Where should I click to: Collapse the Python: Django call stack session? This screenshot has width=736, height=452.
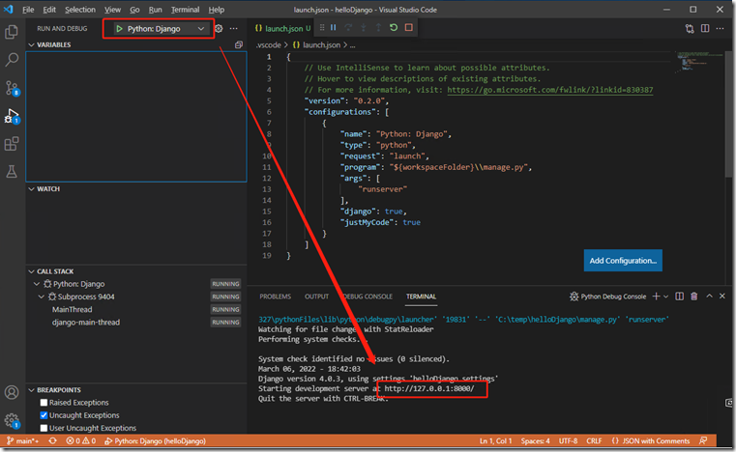pyautogui.click(x=37, y=284)
